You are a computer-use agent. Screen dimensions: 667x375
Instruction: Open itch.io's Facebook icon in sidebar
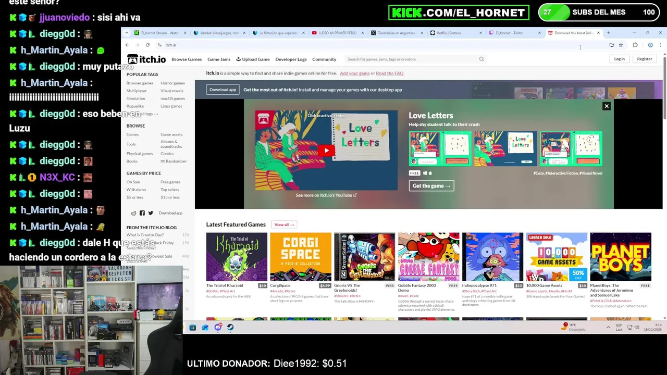point(142,213)
